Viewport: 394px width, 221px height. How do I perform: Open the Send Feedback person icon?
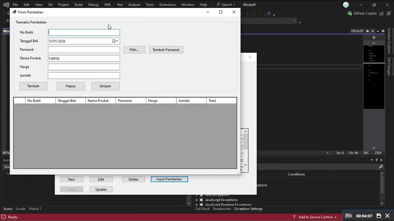(389, 14)
